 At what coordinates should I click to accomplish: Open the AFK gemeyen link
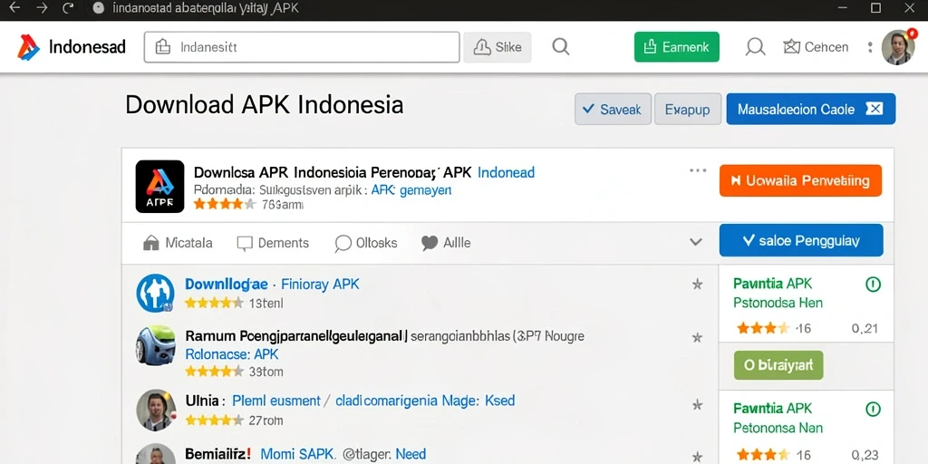pos(411,190)
